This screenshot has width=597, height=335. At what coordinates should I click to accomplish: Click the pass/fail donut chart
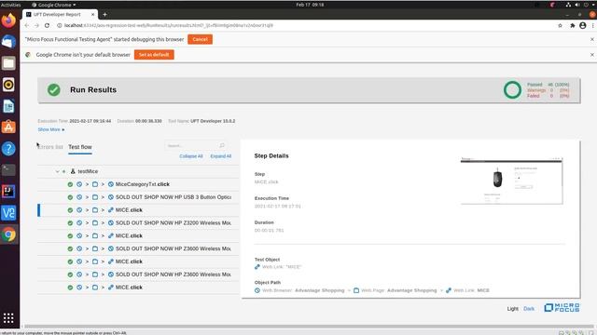[512, 90]
